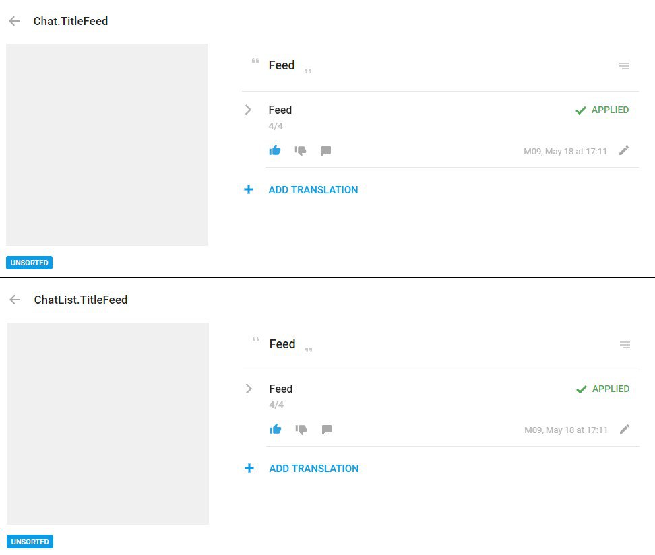
Task: Toggle thumbs up on the Chat.TitleFeed translation
Action: (275, 151)
